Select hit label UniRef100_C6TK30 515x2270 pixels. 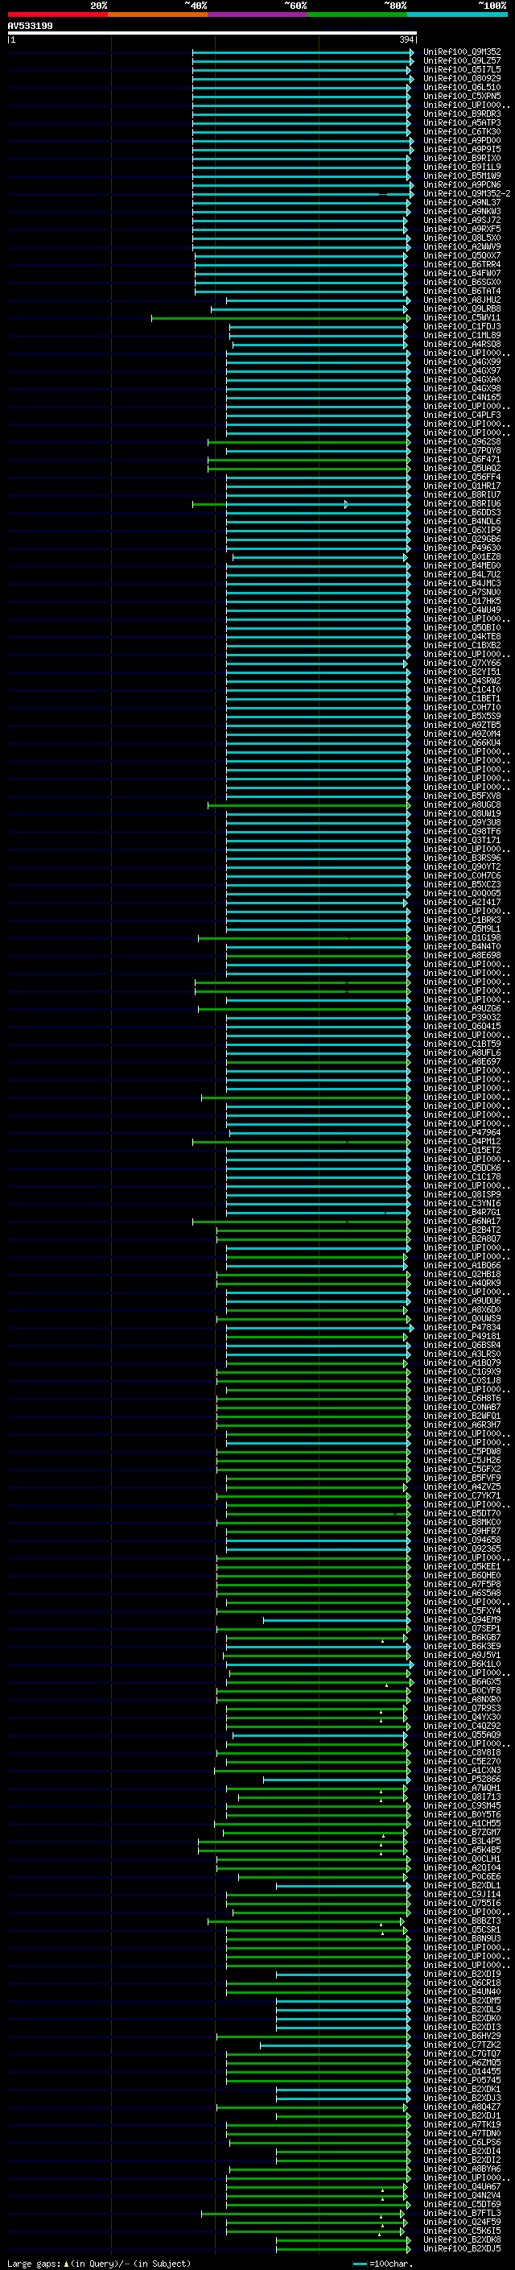(x=462, y=131)
